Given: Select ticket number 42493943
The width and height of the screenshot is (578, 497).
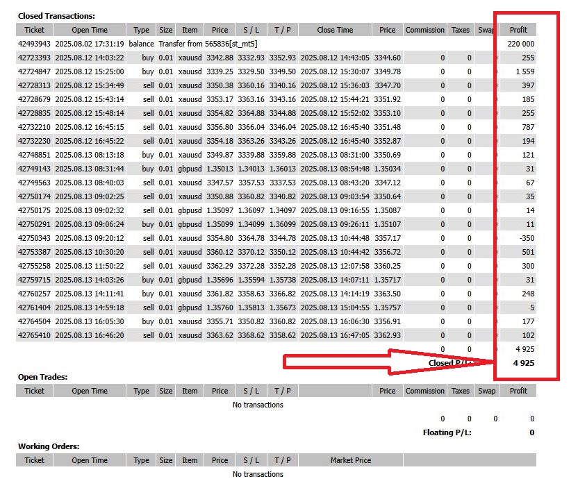Looking at the screenshot, I should (x=34, y=44).
